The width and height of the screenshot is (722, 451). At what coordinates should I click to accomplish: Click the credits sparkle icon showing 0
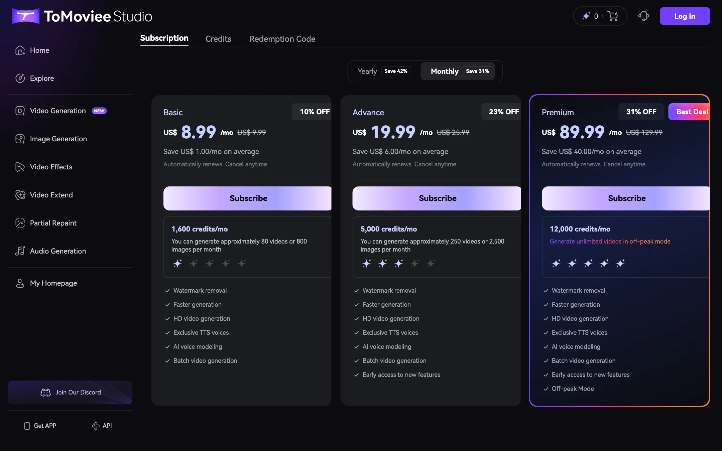click(586, 16)
